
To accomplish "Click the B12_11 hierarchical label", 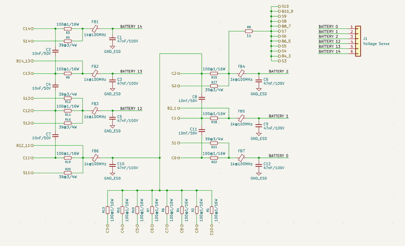I will [x=25, y=146].
